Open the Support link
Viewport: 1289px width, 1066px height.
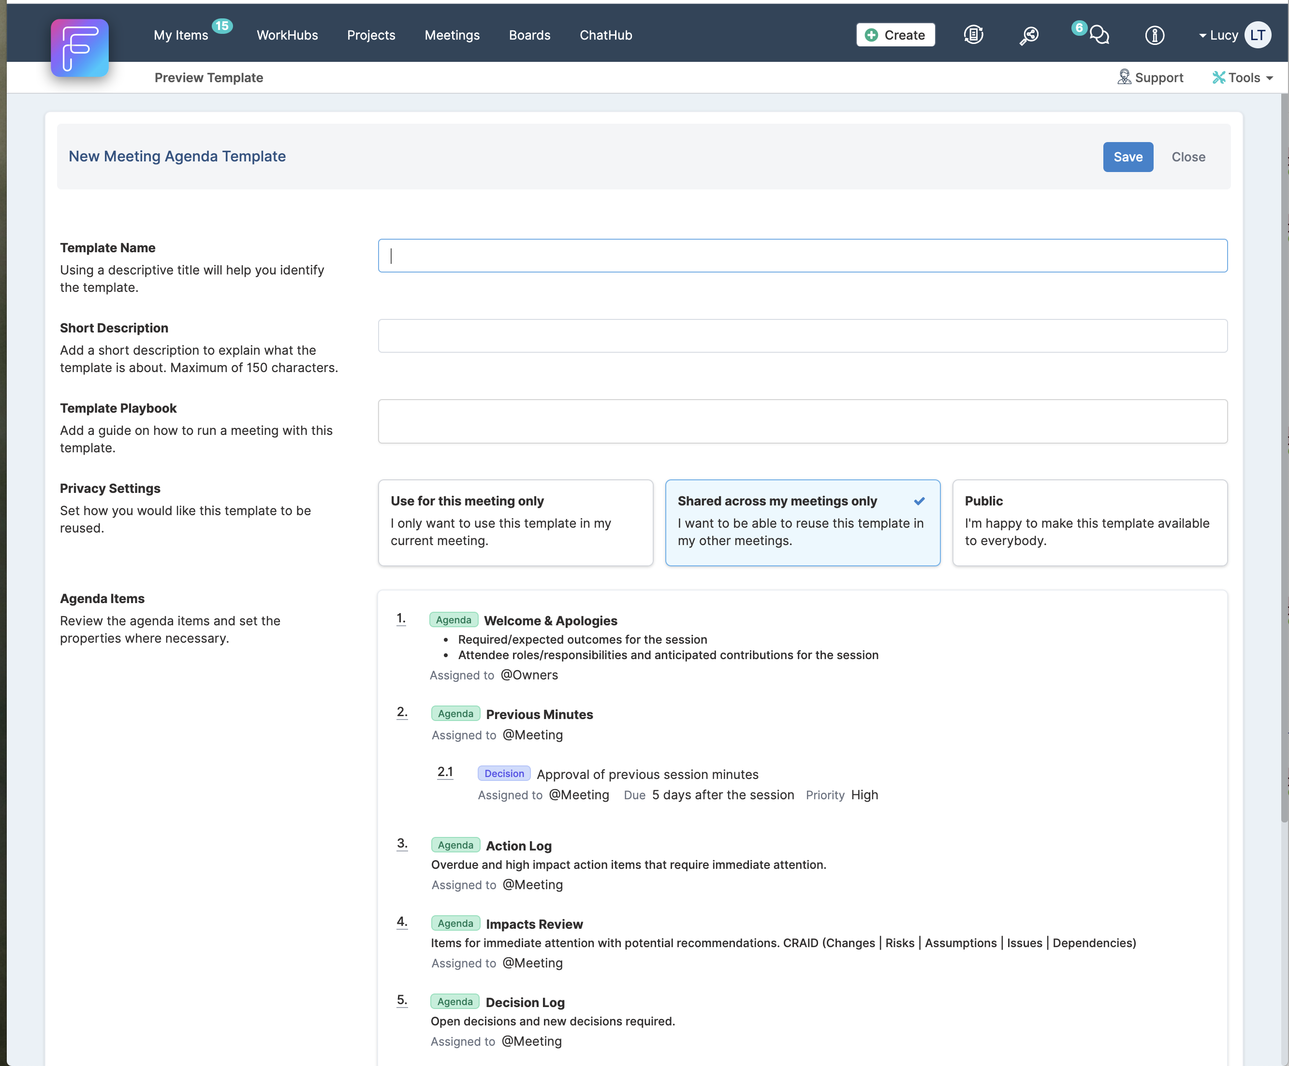[1150, 78]
